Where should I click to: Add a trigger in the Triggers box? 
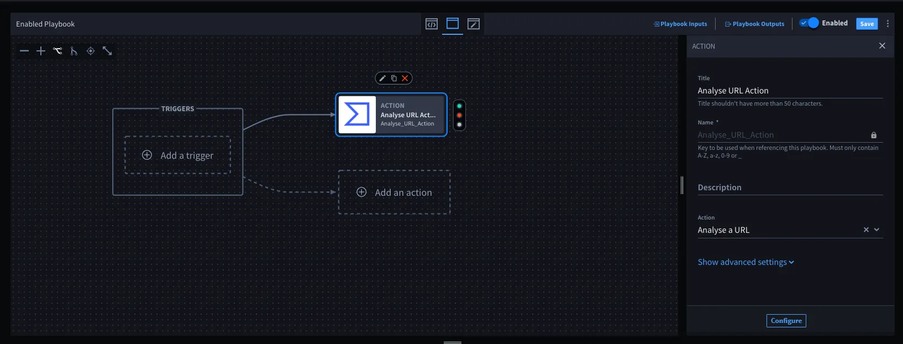pos(177,155)
